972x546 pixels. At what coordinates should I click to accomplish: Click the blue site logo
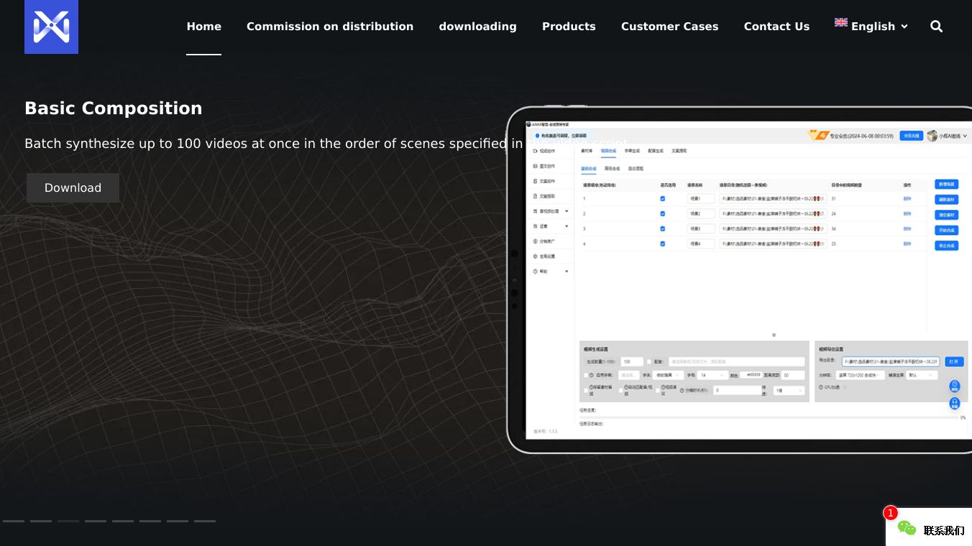pyautogui.click(x=51, y=27)
